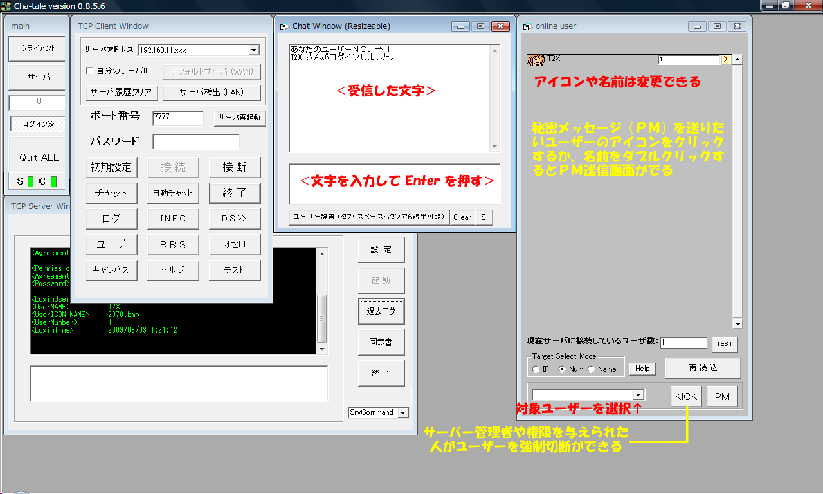Click inside the パスワード password field
Image resolution: width=823 pixels, height=494 pixels.
pos(195,141)
